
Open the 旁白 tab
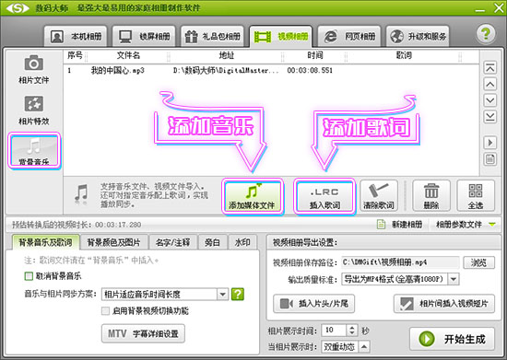click(212, 242)
